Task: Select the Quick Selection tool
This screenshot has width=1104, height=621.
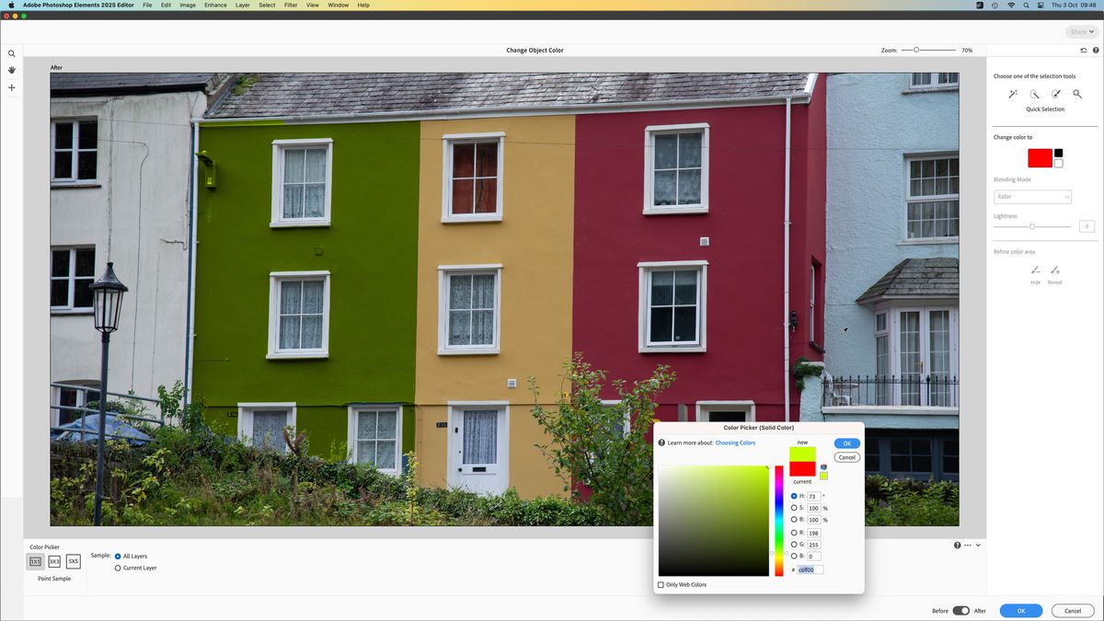Action: [x=1013, y=93]
